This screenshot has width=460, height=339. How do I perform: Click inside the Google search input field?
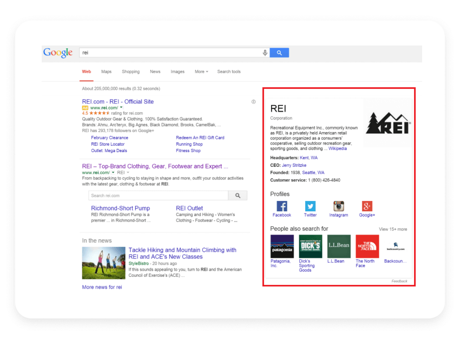[162, 52]
